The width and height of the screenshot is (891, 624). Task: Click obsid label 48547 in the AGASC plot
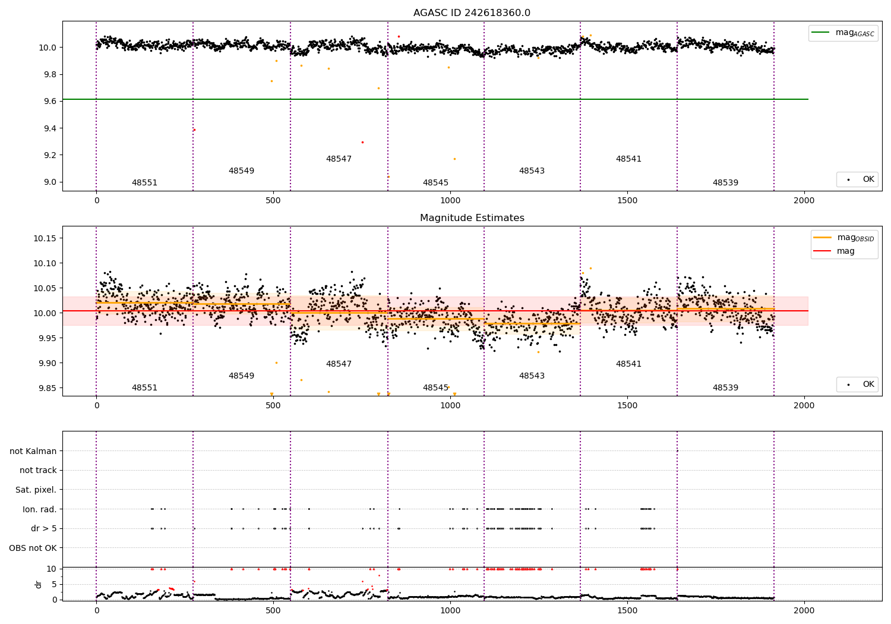click(x=339, y=159)
